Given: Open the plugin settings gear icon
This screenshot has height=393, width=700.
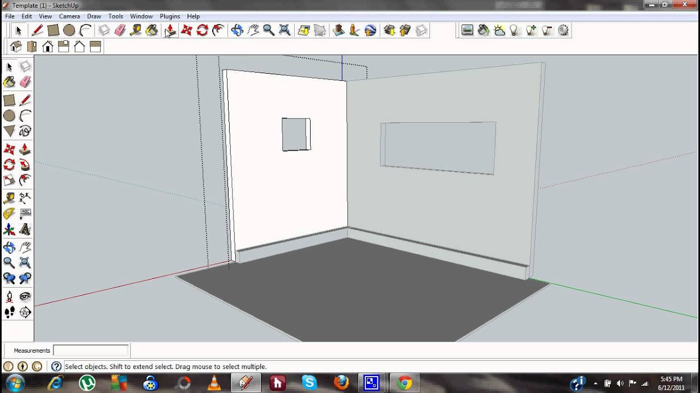Looking at the screenshot, I should (x=563, y=31).
